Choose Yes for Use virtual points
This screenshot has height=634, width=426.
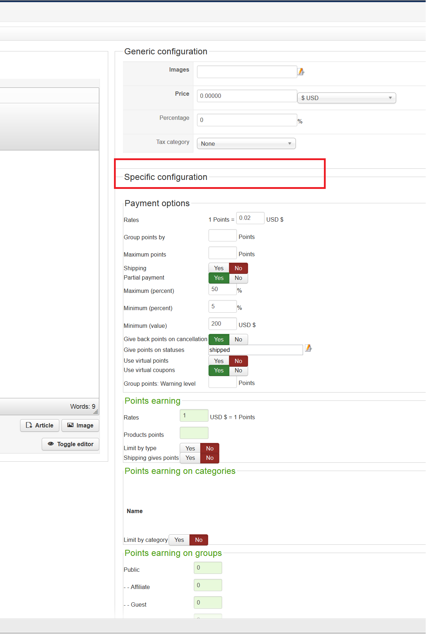[x=219, y=361]
